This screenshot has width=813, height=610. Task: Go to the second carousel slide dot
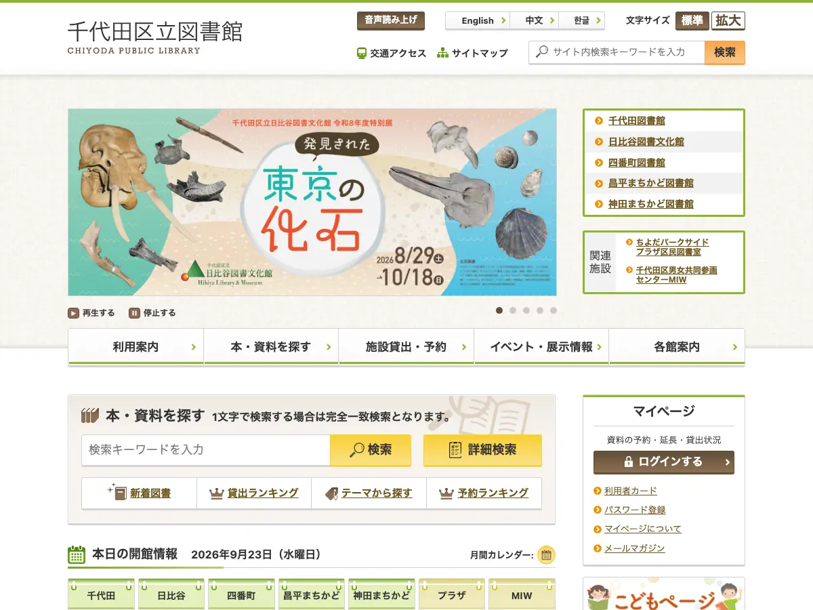click(x=513, y=310)
